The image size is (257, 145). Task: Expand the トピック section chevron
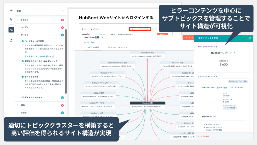tap(18, 20)
